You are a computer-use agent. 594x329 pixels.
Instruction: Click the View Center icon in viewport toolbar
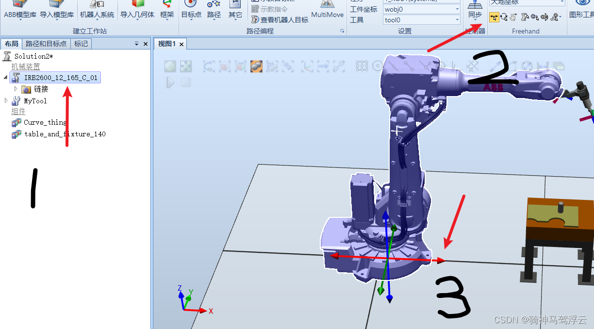186,66
